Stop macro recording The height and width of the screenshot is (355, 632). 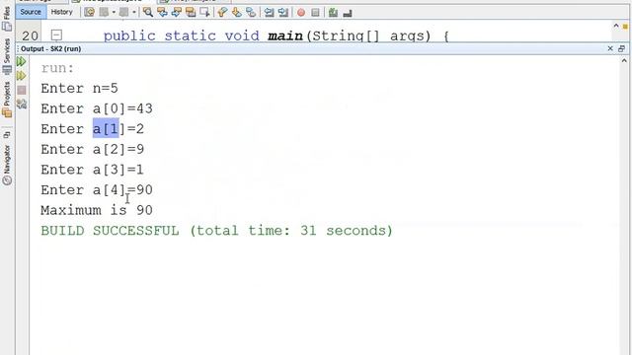point(315,13)
